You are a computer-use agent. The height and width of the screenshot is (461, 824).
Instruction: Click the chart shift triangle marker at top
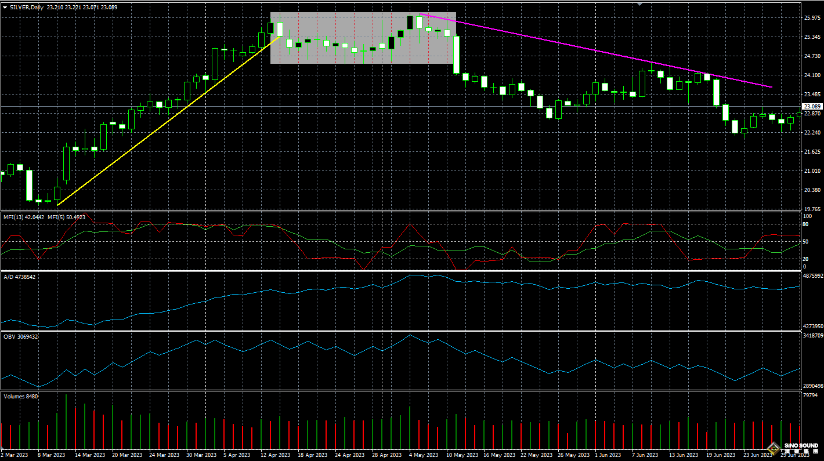coord(639,3)
